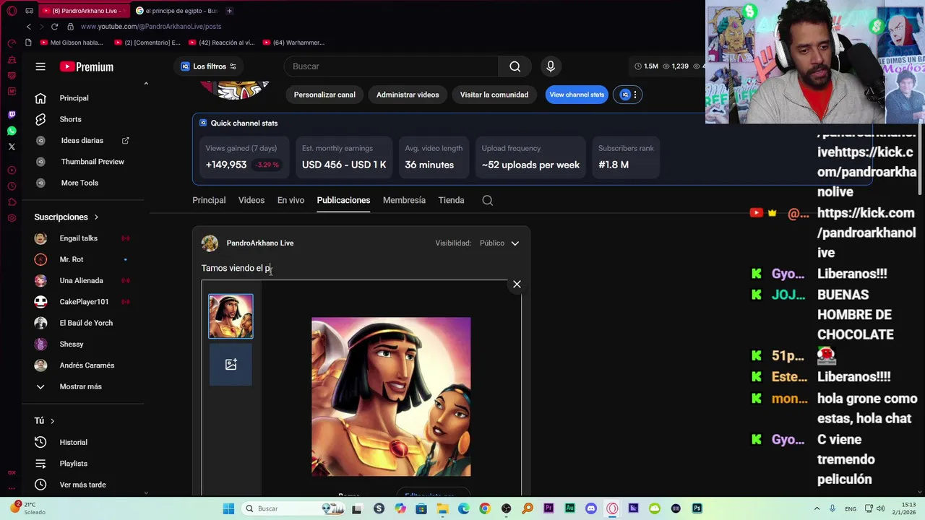Open Engail talks subscription

click(x=78, y=238)
